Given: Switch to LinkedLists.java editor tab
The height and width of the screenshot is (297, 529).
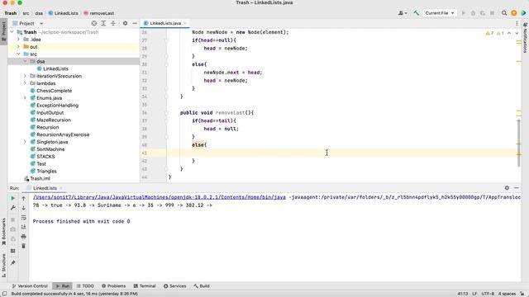Looking at the screenshot, I should tap(165, 23).
